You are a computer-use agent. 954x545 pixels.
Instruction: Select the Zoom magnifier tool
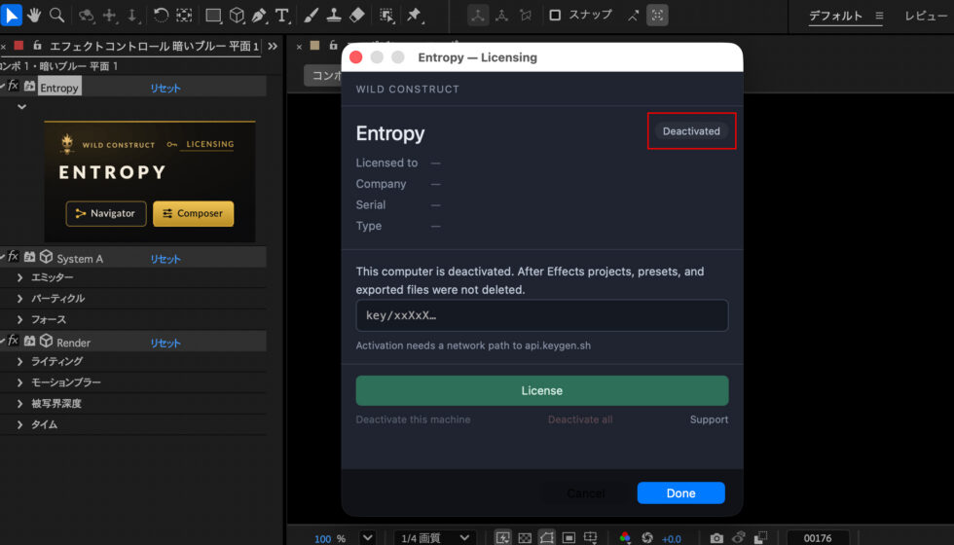pos(56,16)
